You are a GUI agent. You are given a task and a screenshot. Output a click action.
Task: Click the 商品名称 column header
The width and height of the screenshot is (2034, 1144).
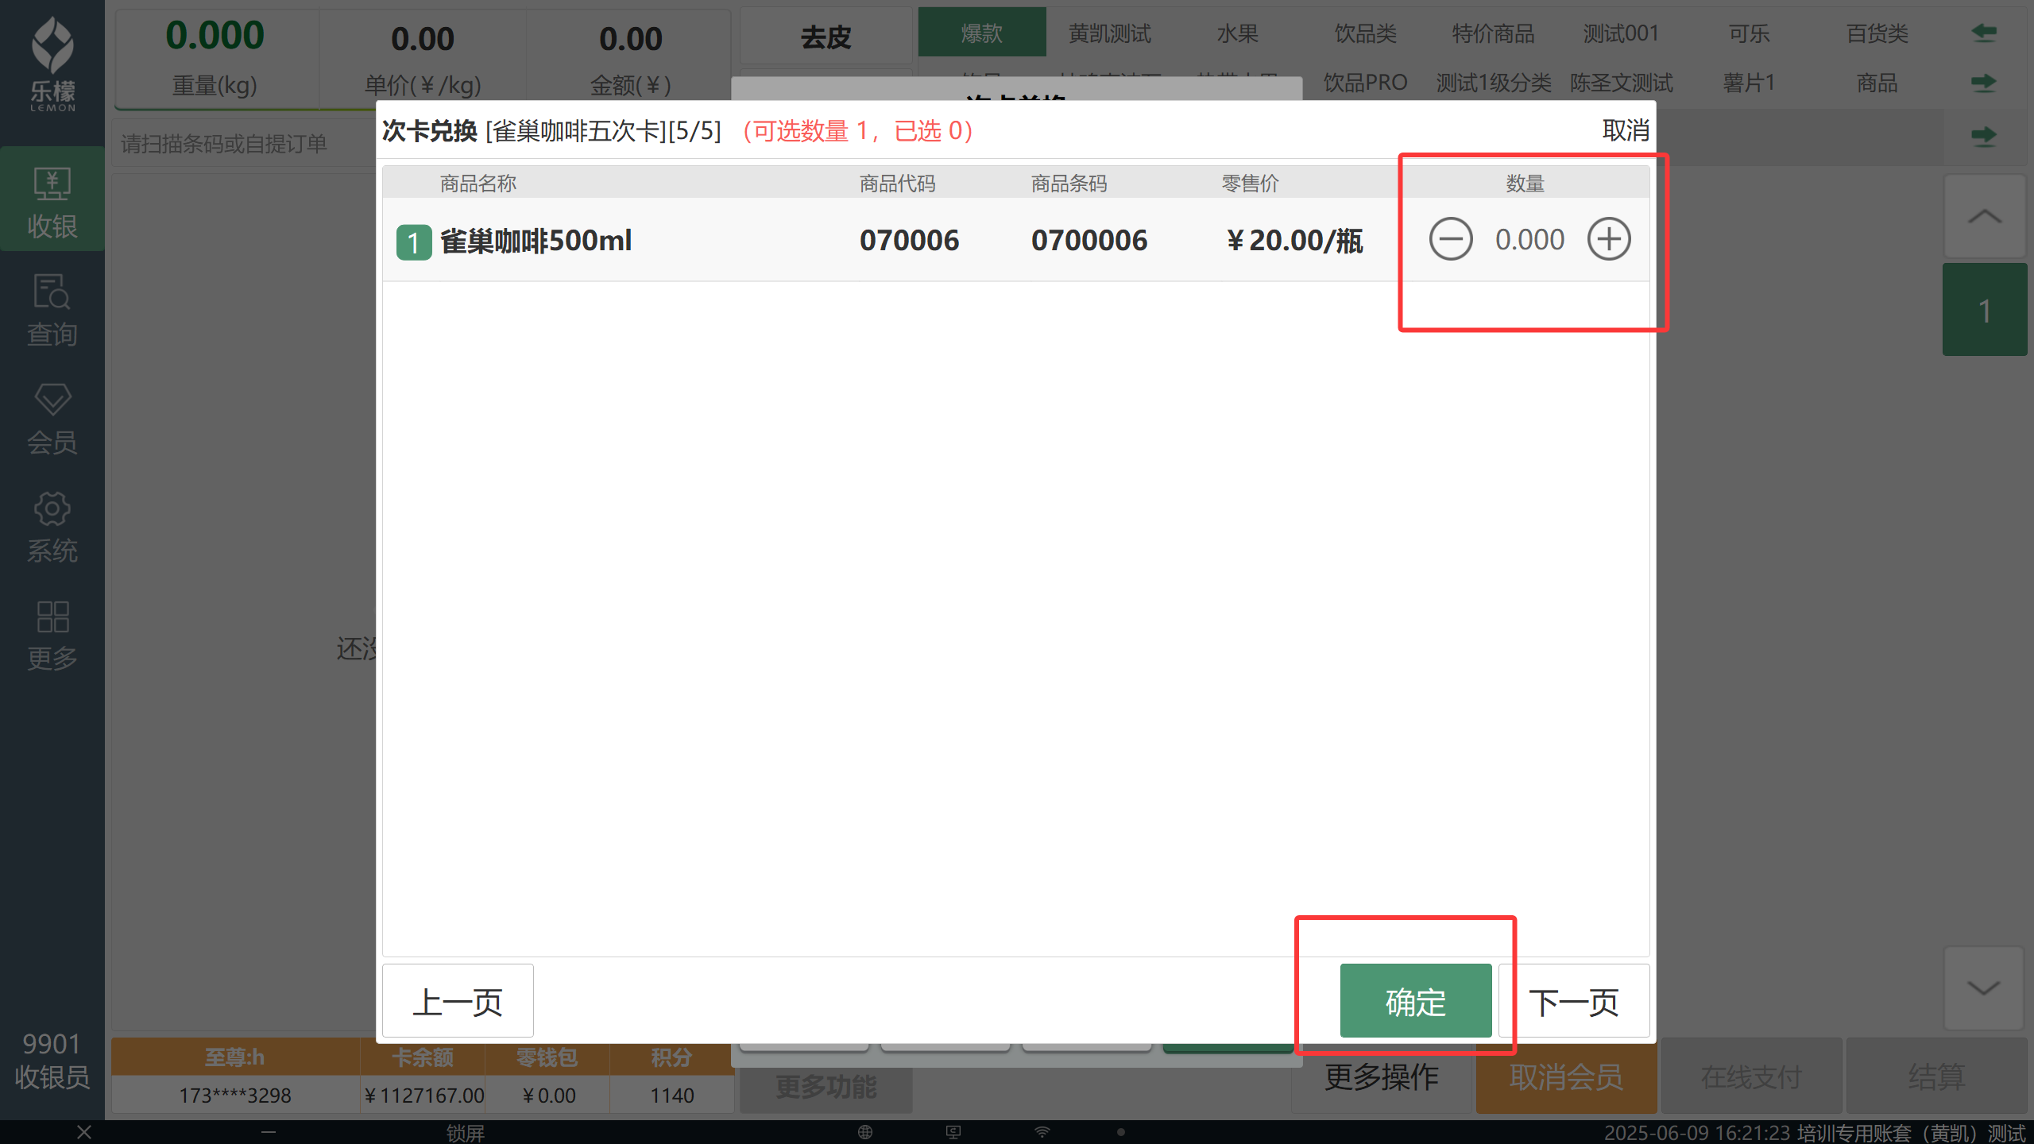478,184
